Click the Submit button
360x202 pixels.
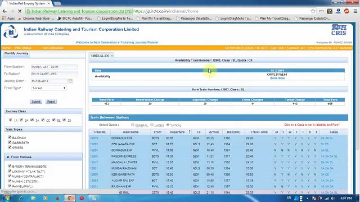pos(36,102)
